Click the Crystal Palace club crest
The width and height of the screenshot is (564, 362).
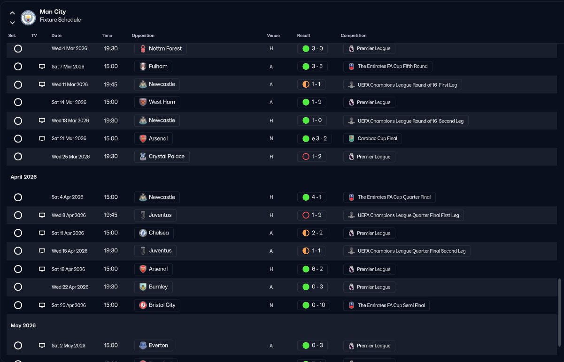[143, 157]
